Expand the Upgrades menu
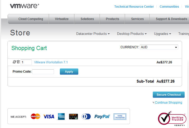 pyautogui.click(x=163, y=34)
